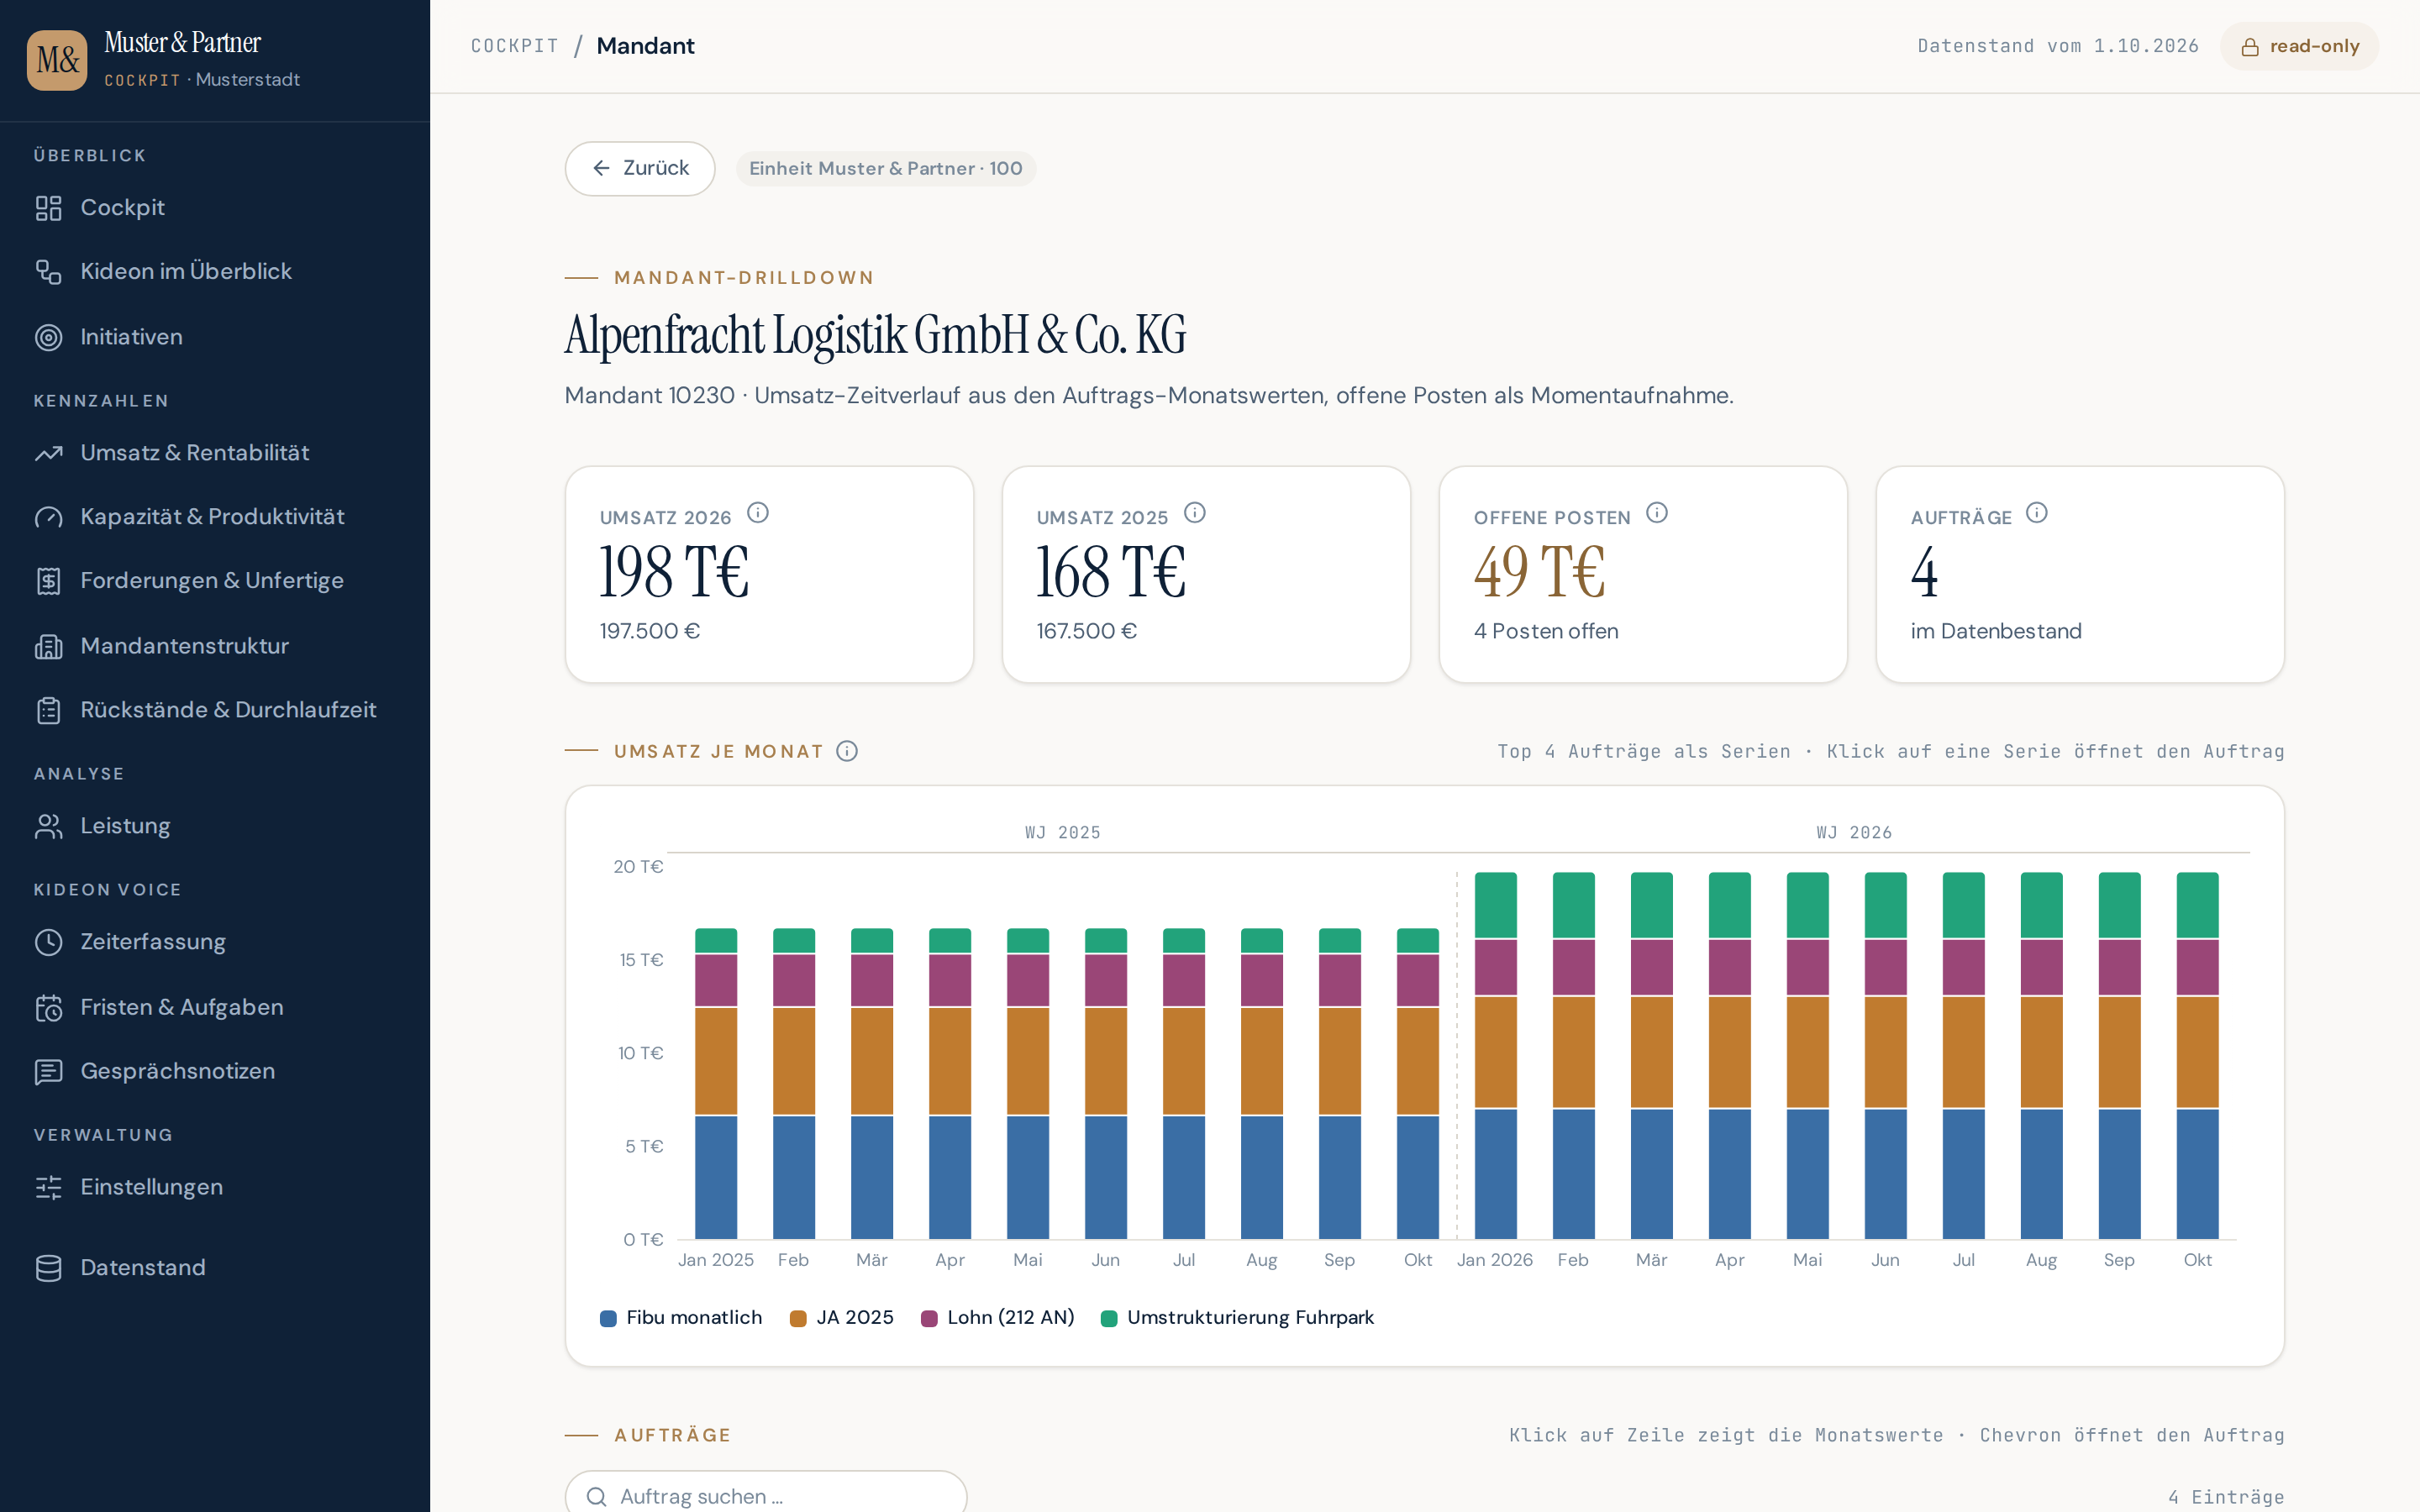The height and width of the screenshot is (1512, 2420).
Task: Click the Umstrukturierung Fuhrpark legend entry
Action: pos(1237,1318)
